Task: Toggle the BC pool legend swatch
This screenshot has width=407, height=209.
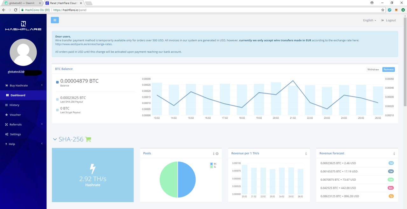Action: point(211,164)
